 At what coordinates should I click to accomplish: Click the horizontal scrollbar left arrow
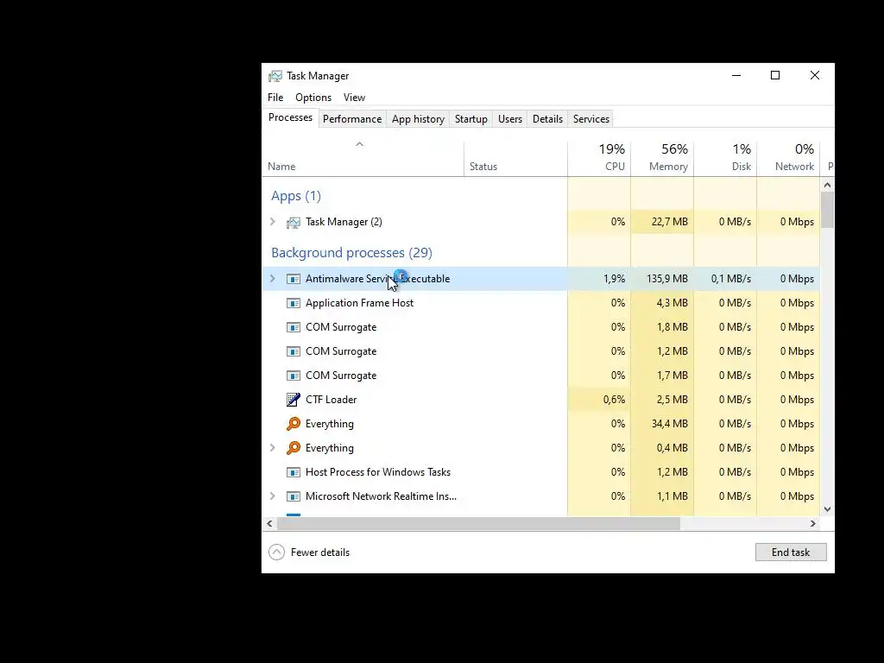(x=269, y=524)
